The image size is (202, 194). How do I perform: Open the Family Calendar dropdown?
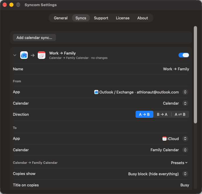(x=185, y=150)
